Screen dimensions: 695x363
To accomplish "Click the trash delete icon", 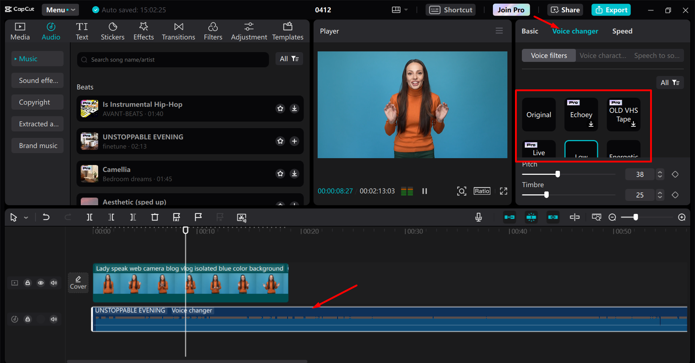I will (x=155, y=217).
